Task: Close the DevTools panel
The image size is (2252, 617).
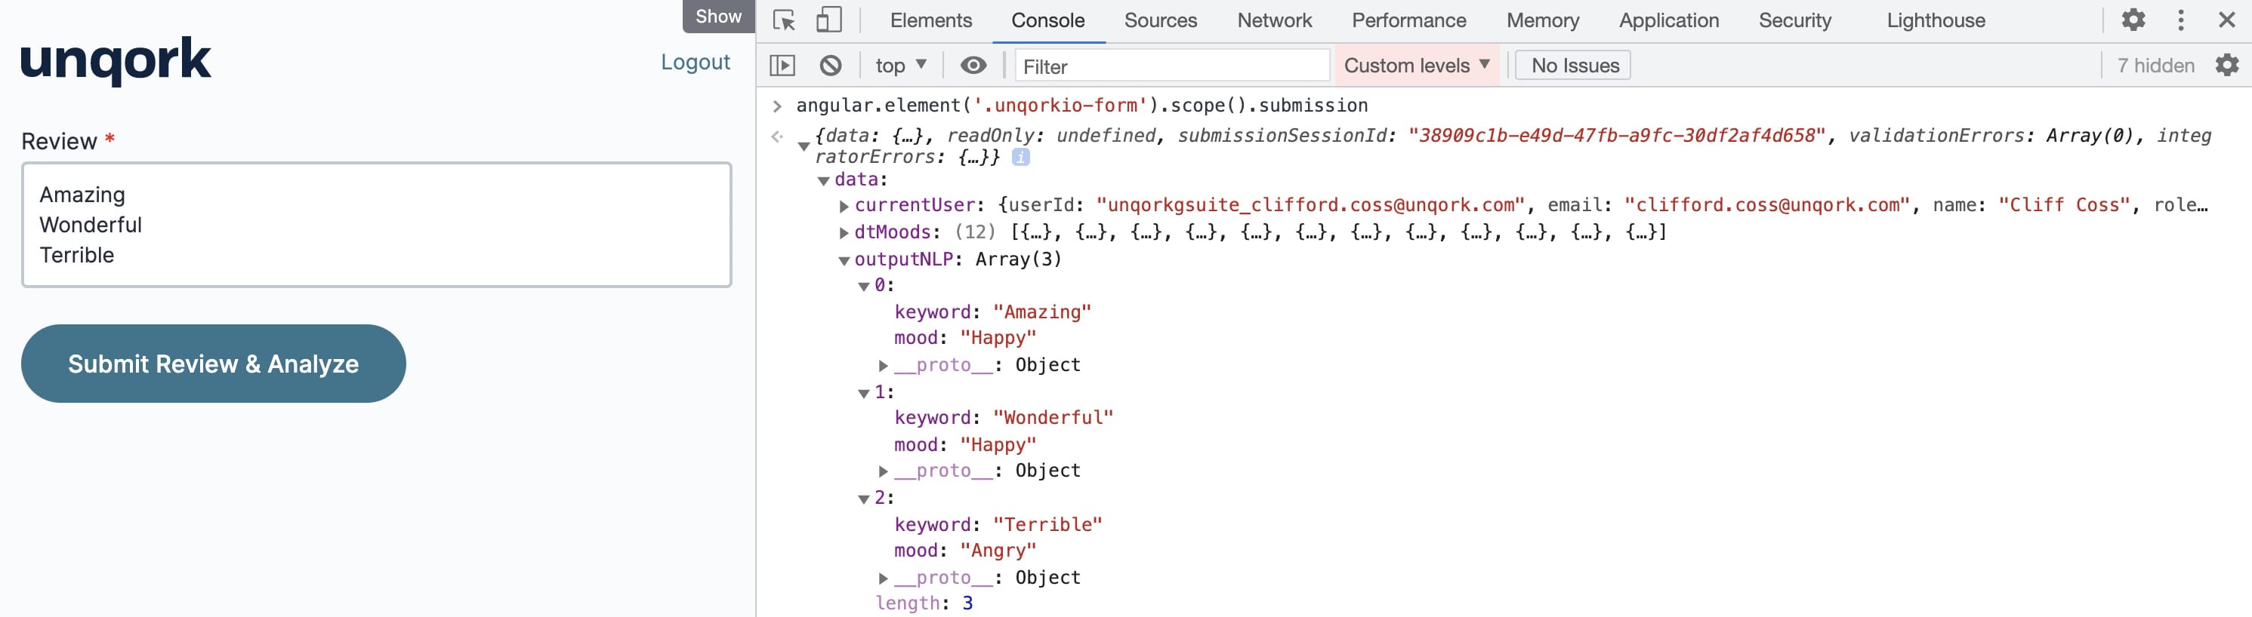Action: click(2226, 19)
